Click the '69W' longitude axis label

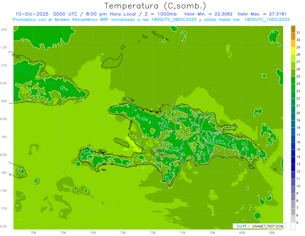pyautogui.click(x=242, y=232)
